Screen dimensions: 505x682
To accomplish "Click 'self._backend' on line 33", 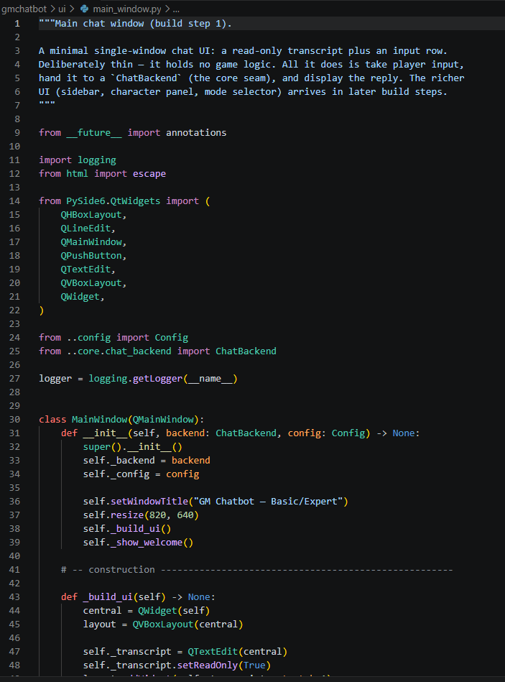I will tap(119, 460).
